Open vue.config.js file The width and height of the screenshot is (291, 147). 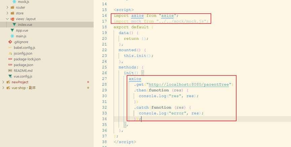pos(23,76)
